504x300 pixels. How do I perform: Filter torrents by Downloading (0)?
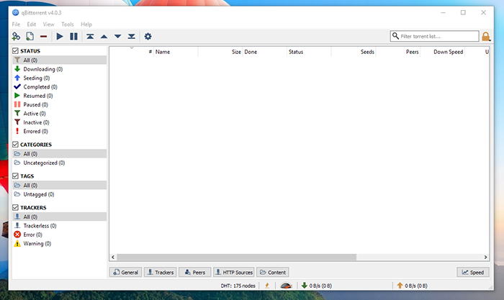coord(60,69)
